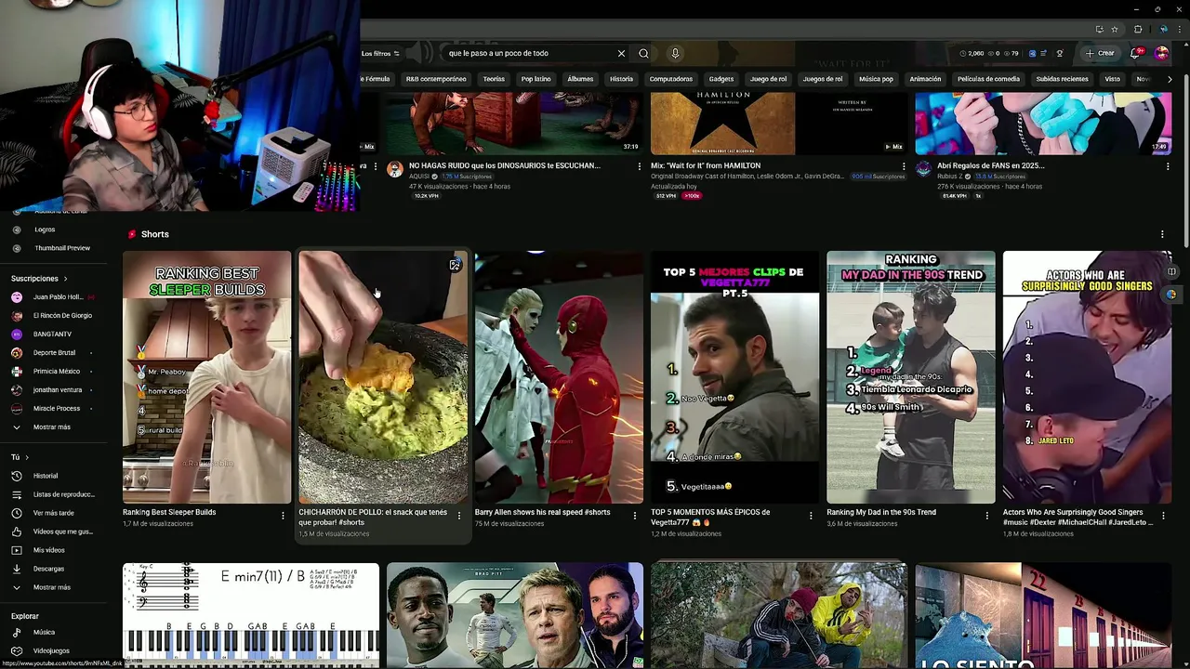Play the Actors Surprisingly Good Singers short
This screenshot has height=669, width=1190.
[x=1087, y=377]
